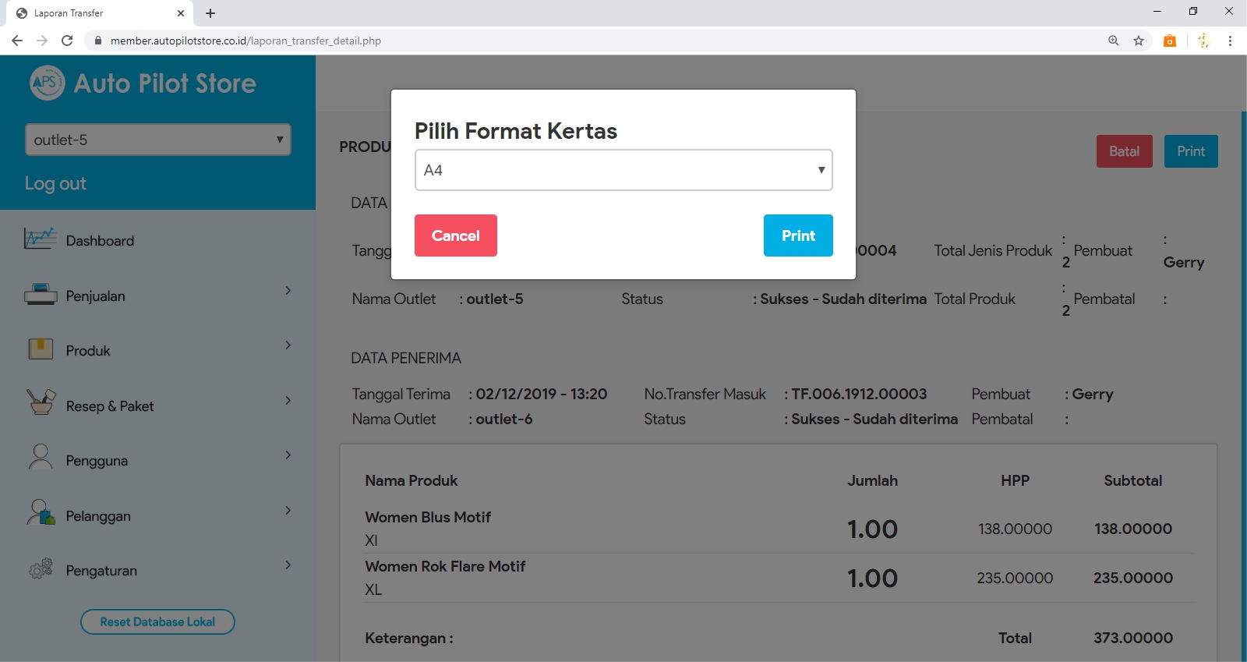This screenshot has width=1247, height=662.
Task: Open the Dashboard menu item
Action: [x=100, y=241]
